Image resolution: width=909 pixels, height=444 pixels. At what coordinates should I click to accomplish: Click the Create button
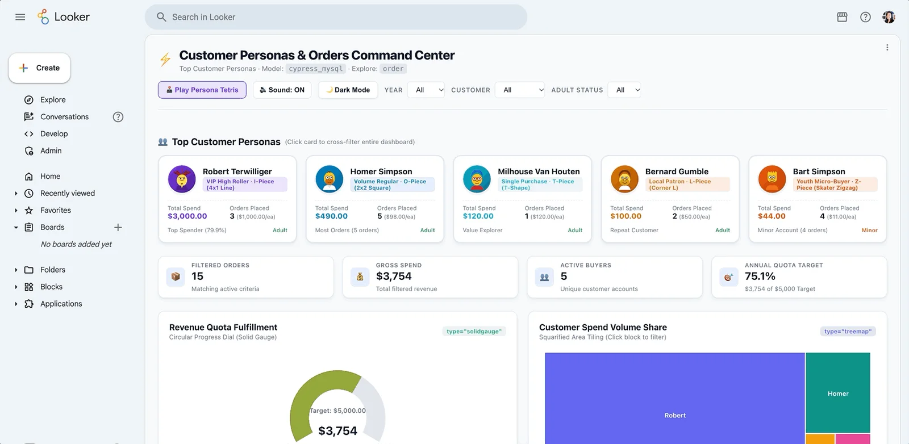click(39, 68)
